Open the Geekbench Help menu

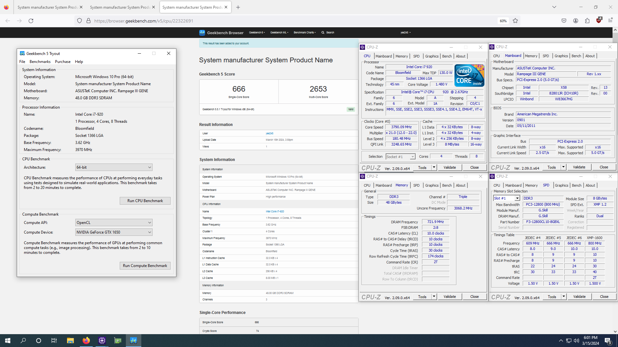tap(79, 62)
